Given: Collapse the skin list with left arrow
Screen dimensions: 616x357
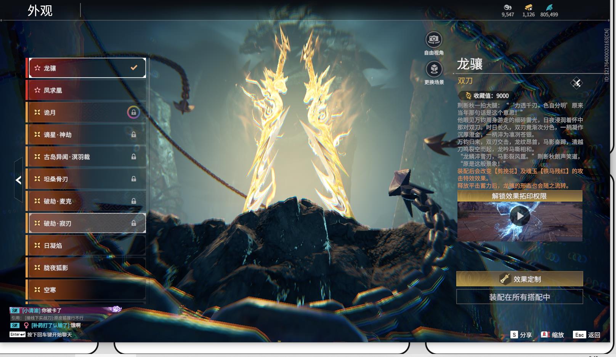Looking at the screenshot, I should click(18, 180).
